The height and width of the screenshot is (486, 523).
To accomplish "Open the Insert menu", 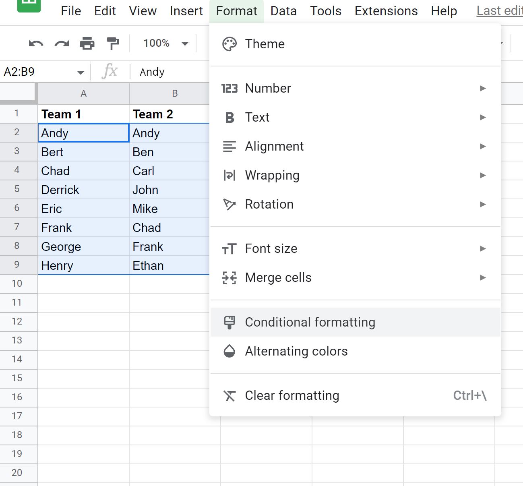I will point(186,11).
